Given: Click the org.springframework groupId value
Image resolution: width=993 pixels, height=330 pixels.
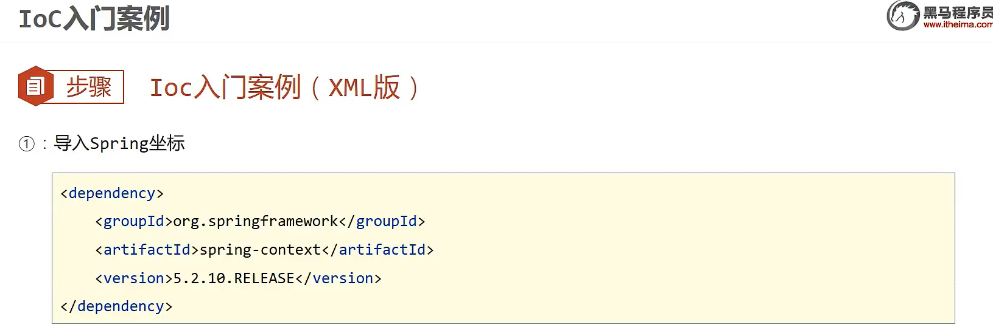Looking at the screenshot, I should pyautogui.click(x=256, y=221).
